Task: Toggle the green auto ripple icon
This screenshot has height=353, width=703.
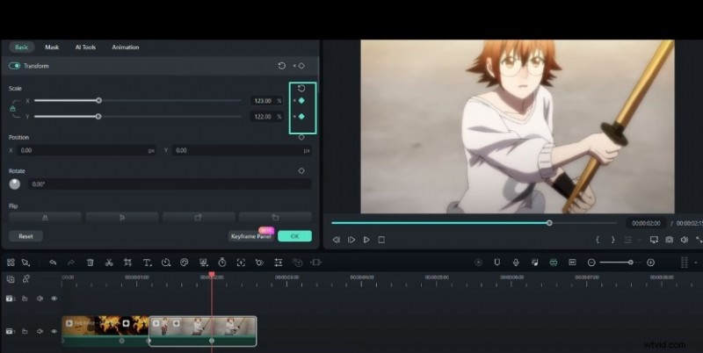Action: [554, 263]
